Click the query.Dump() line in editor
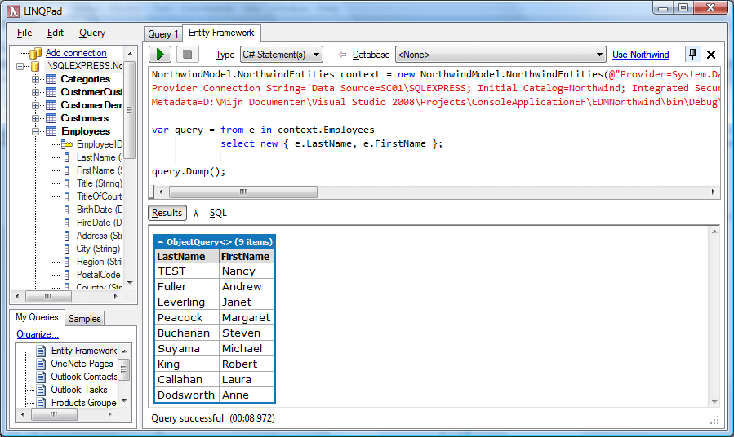 coord(188,171)
